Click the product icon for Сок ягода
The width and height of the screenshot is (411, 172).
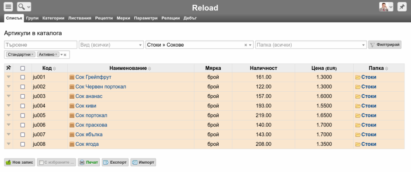point(72,144)
